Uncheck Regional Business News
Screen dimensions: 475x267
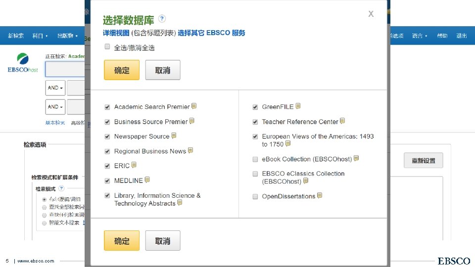click(x=107, y=151)
